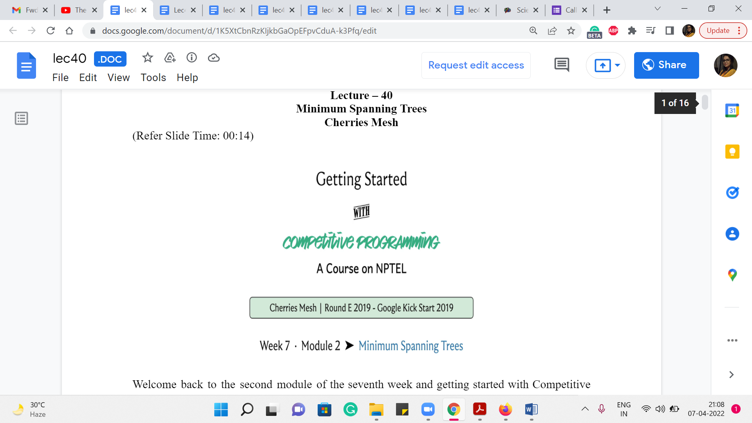Viewport: 752px width, 423px height.
Task: Click the document vertical scrollbar thumb
Action: coord(705,102)
